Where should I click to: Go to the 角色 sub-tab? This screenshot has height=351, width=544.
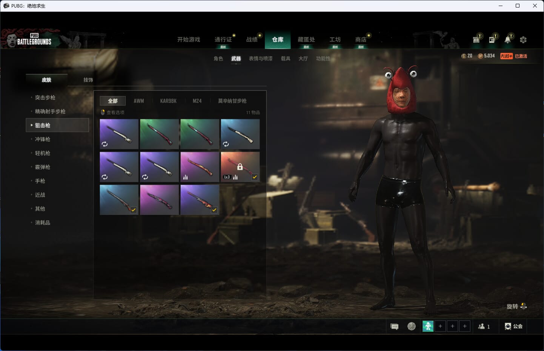[218, 58]
